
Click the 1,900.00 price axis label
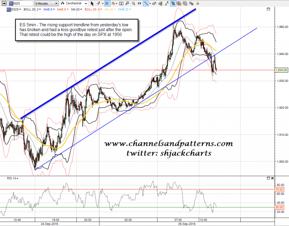[282, 161]
